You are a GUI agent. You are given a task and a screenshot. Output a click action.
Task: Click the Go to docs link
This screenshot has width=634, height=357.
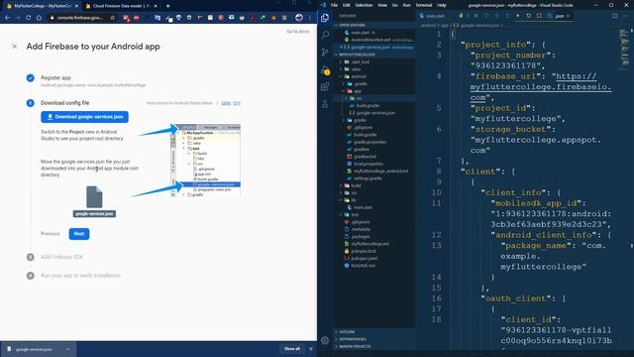(x=298, y=32)
